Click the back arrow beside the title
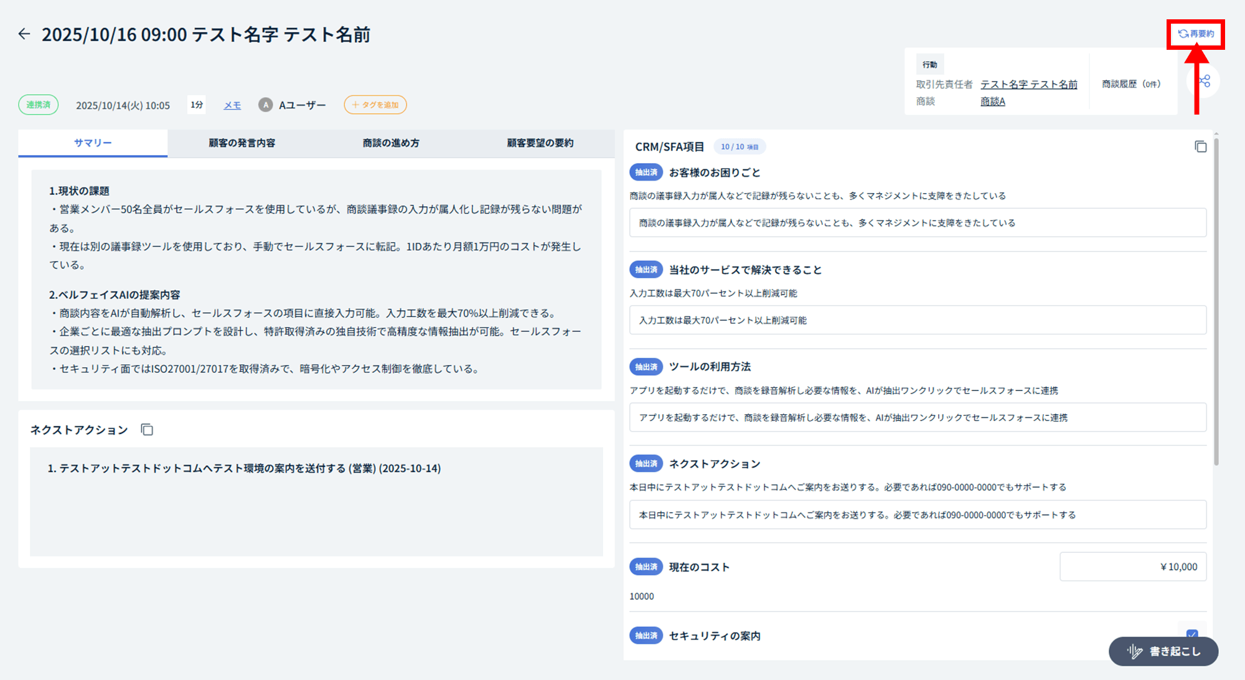 (24, 34)
